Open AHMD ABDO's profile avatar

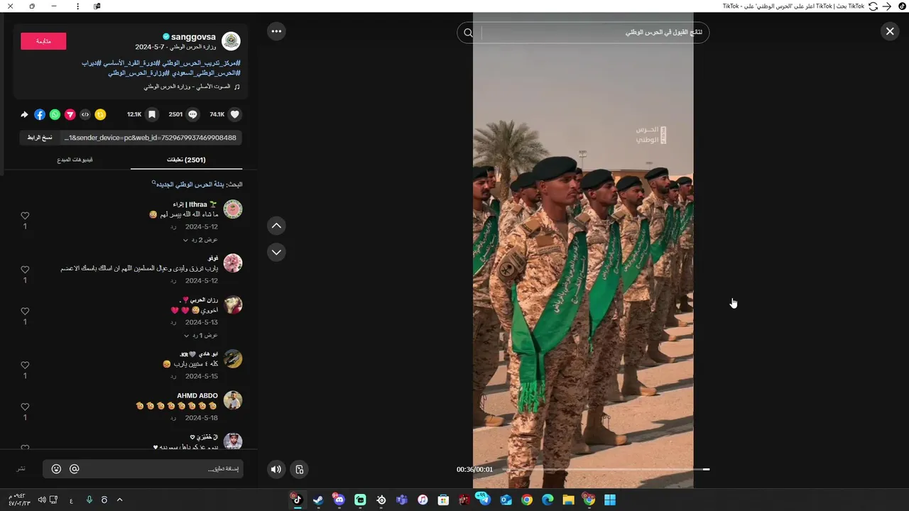[x=233, y=400]
